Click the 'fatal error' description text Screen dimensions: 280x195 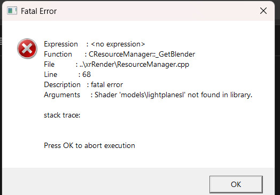pyautogui.click(x=107, y=84)
